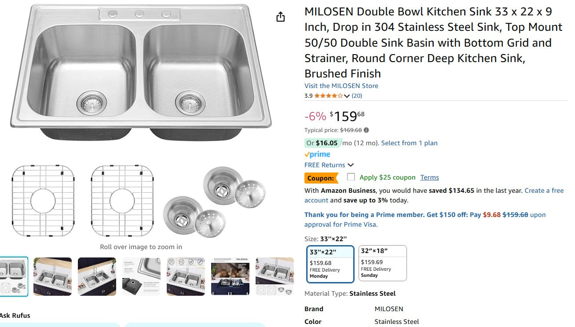The width and height of the screenshot is (575, 327).
Task: Click the Prime logo badge
Action: point(317,154)
